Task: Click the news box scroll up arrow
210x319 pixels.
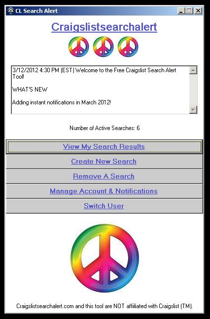Action: 193,70
